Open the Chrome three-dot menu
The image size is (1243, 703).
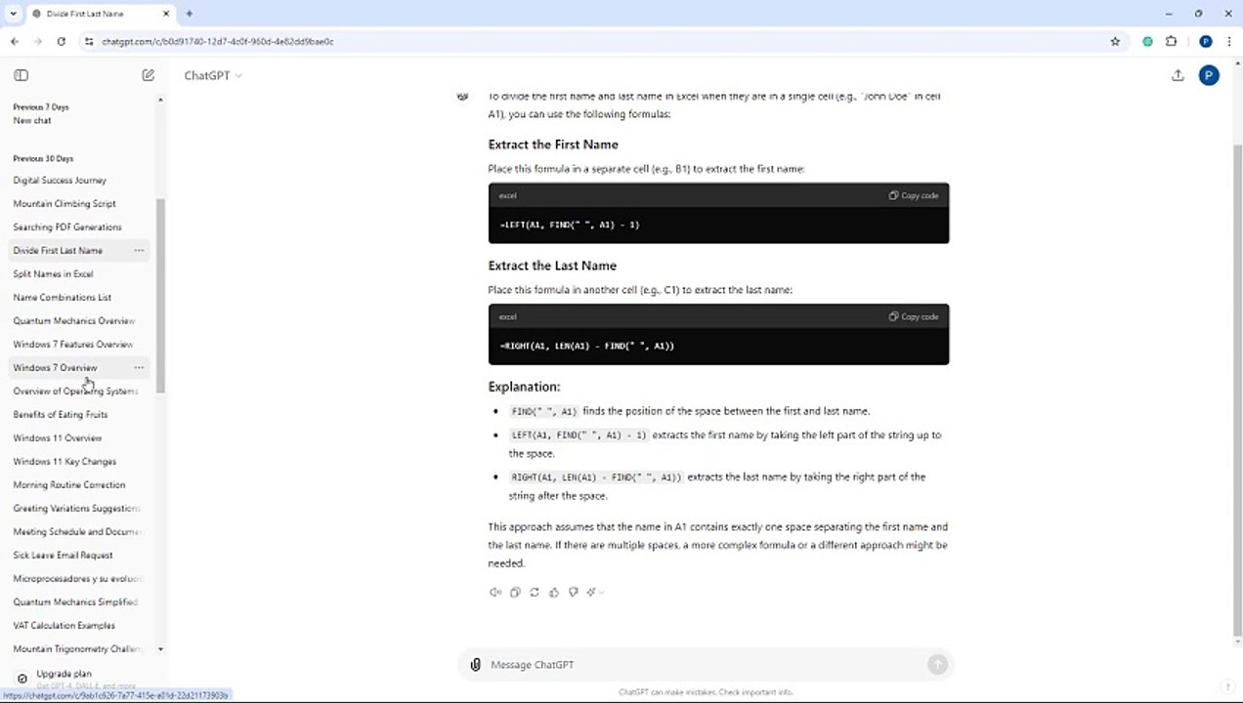tap(1227, 42)
